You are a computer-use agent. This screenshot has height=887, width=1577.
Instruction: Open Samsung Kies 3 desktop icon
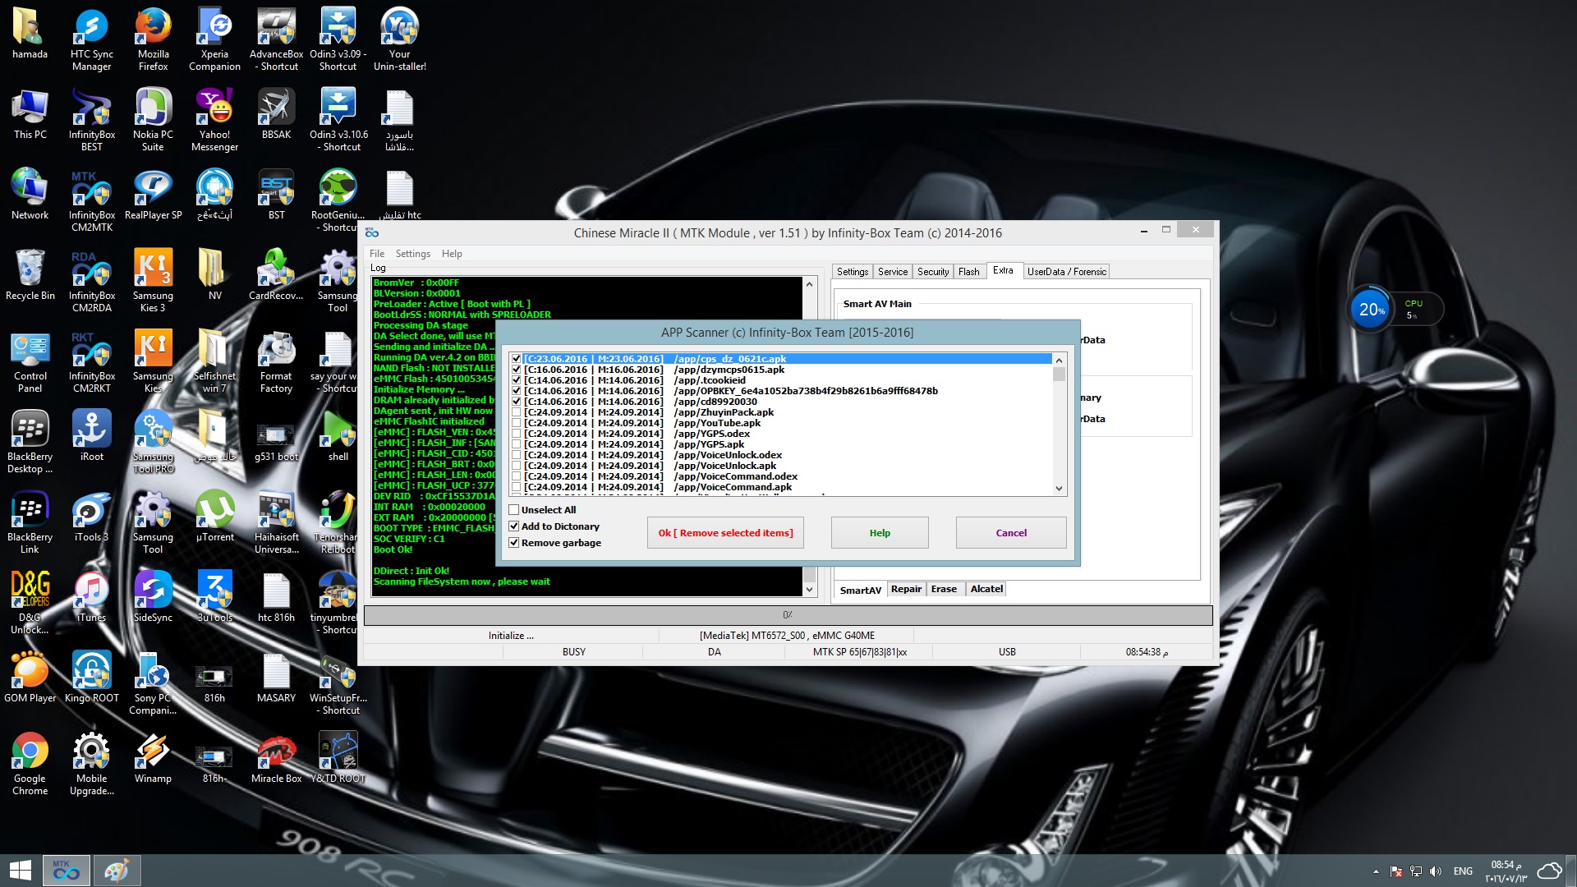153,280
